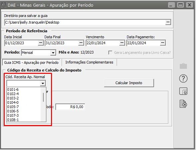Expand the Período Mensal dropdown

(53, 53)
